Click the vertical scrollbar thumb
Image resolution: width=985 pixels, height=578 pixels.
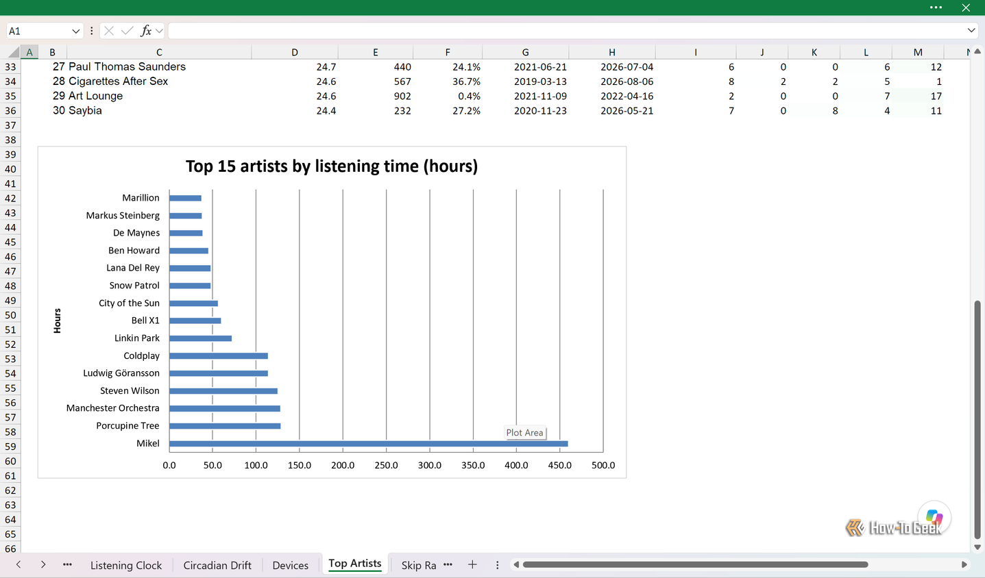978,419
